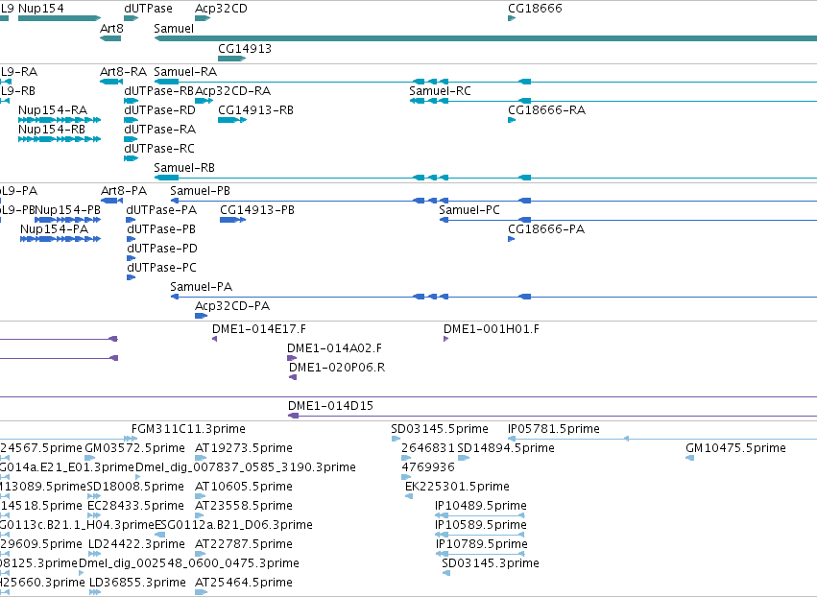Click the long Samuel gene bar

[486, 38]
